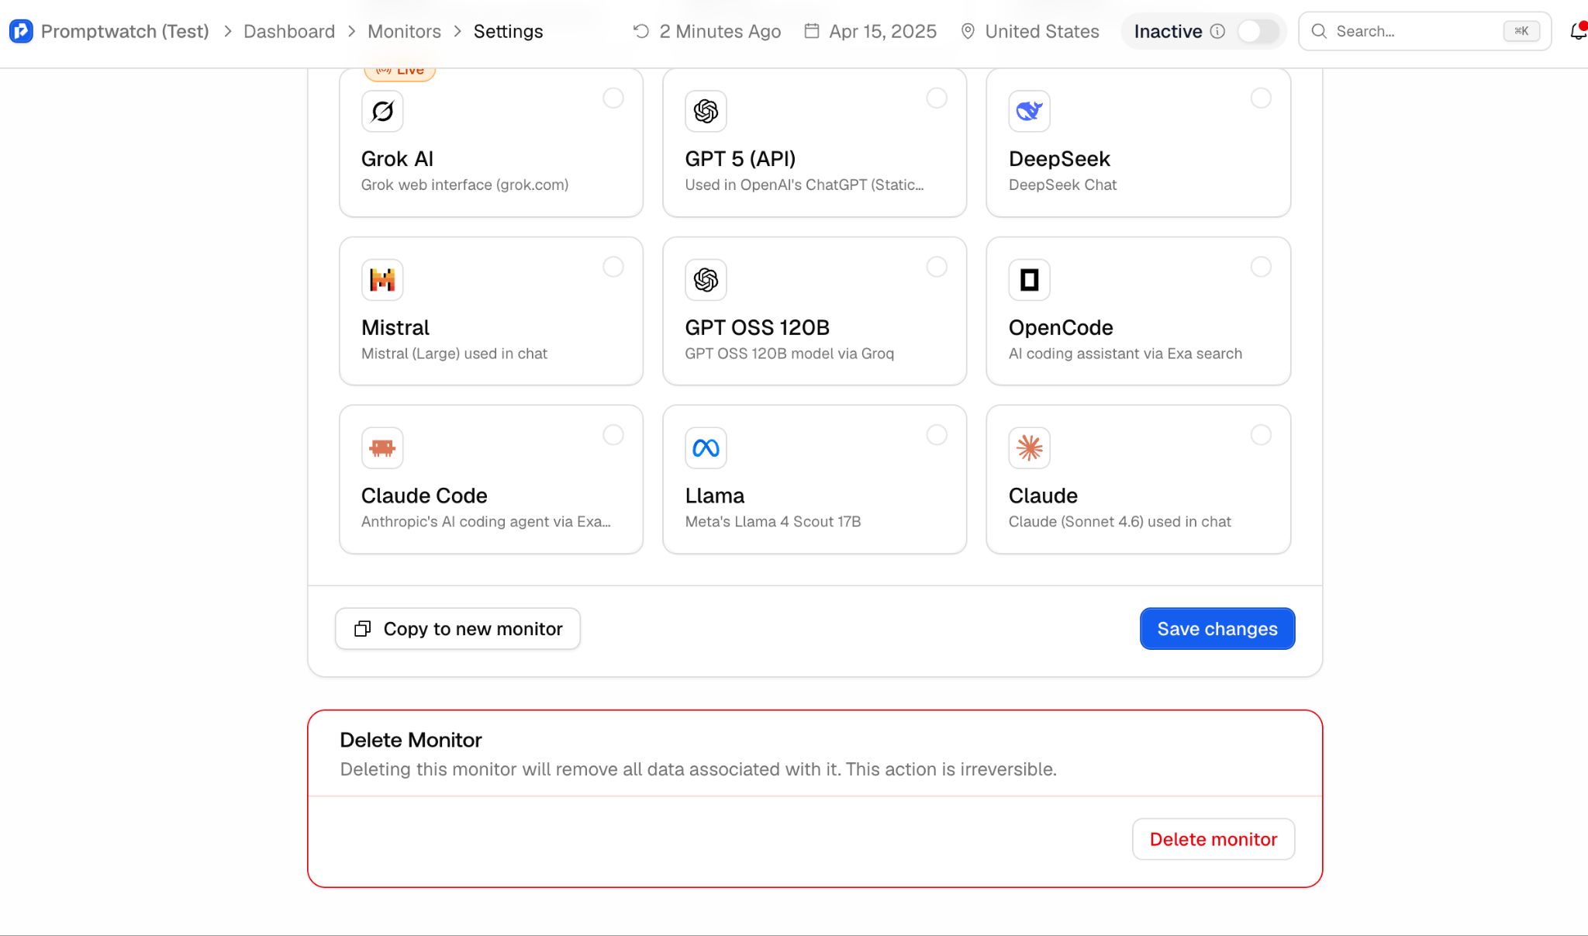Click the Grok AI logo icon
Screen dimensions: 1588x936
point(382,111)
